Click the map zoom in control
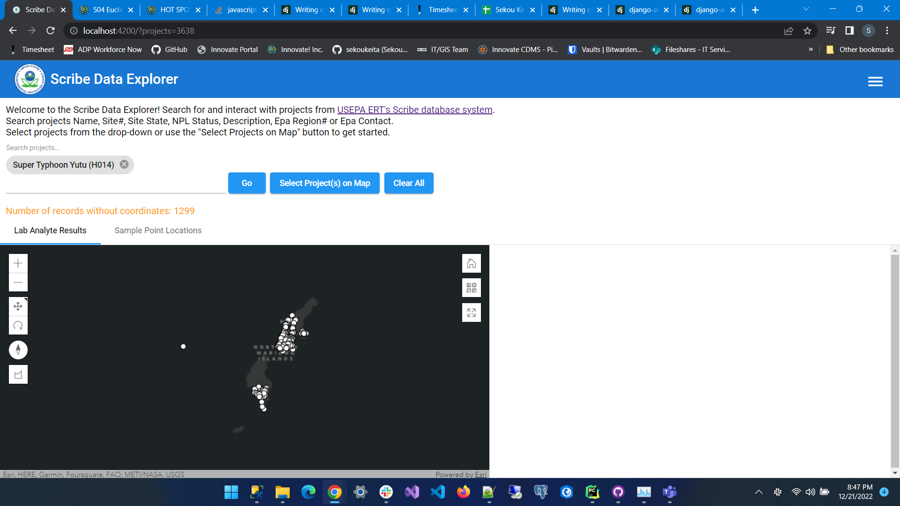Viewport: 900px width, 506px height. [x=18, y=263]
